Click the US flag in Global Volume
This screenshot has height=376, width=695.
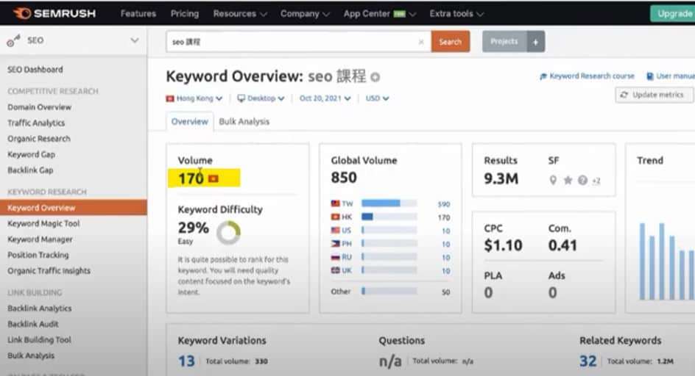click(336, 230)
